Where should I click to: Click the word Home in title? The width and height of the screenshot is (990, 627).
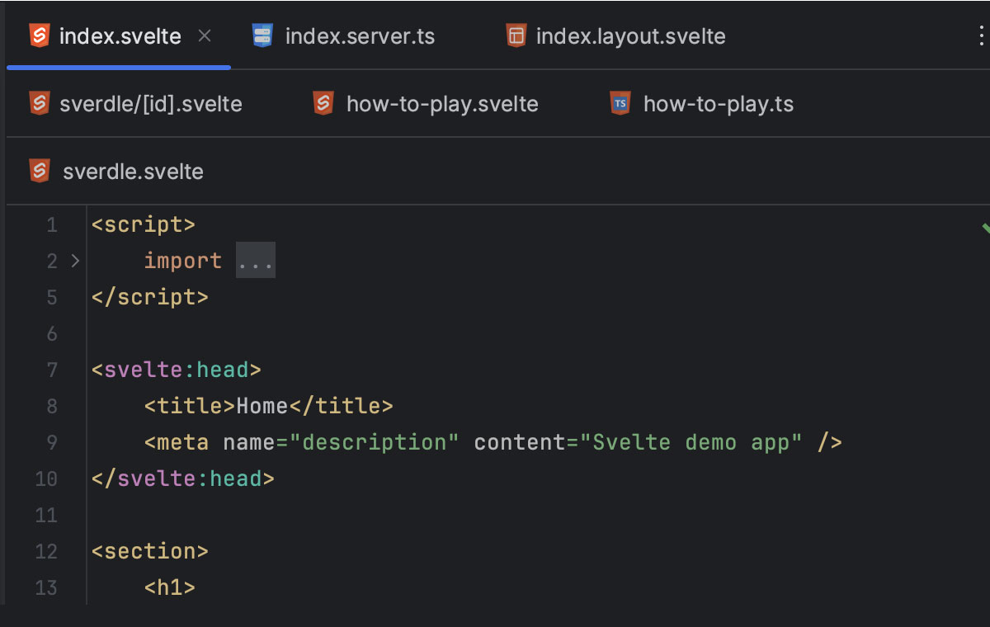[x=262, y=406]
